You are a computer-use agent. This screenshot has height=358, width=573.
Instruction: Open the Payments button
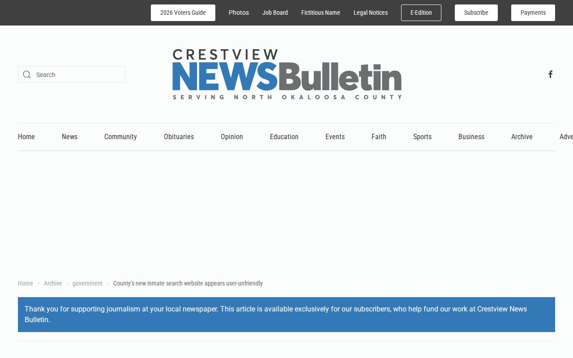pos(533,13)
